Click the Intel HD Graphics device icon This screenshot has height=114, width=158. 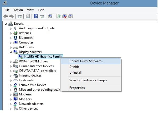21,57
